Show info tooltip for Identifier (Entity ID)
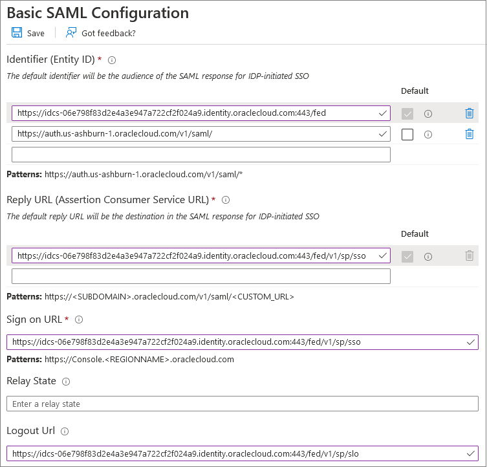Screen dimensions: 487x467 click(112, 60)
